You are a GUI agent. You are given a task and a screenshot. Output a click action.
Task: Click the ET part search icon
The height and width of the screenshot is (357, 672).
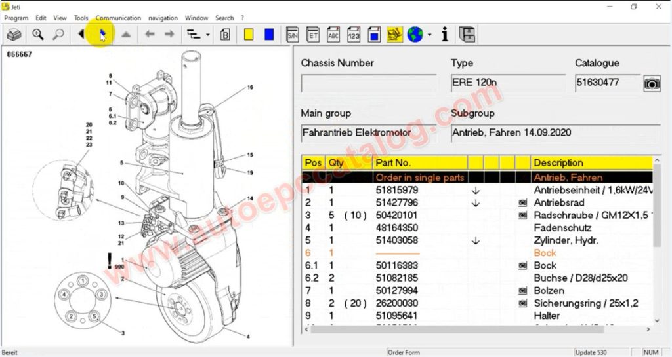point(313,35)
